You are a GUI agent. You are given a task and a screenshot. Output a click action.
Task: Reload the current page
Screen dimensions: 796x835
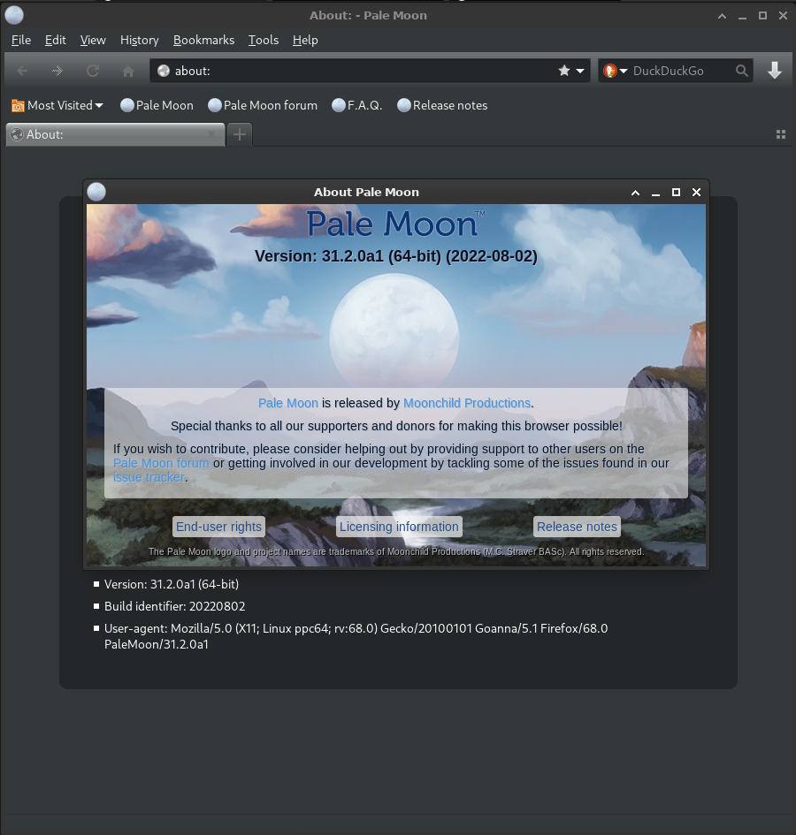pos(93,71)
